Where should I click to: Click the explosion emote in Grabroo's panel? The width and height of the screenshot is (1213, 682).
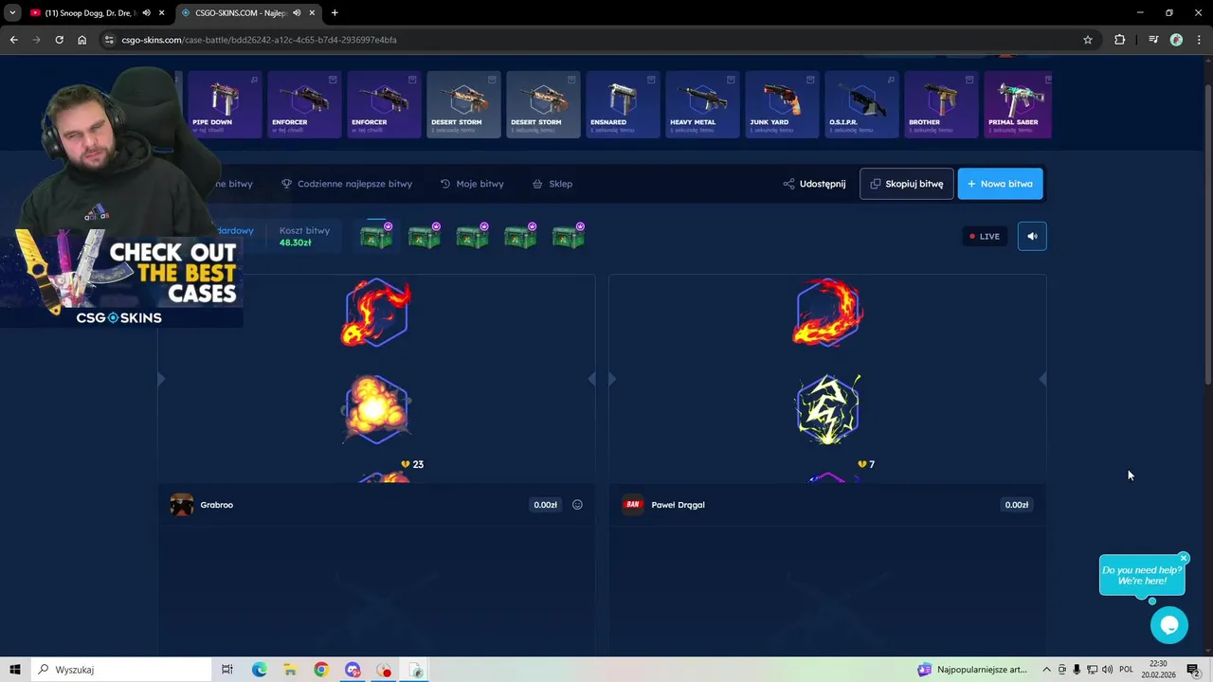click(376, 409)
